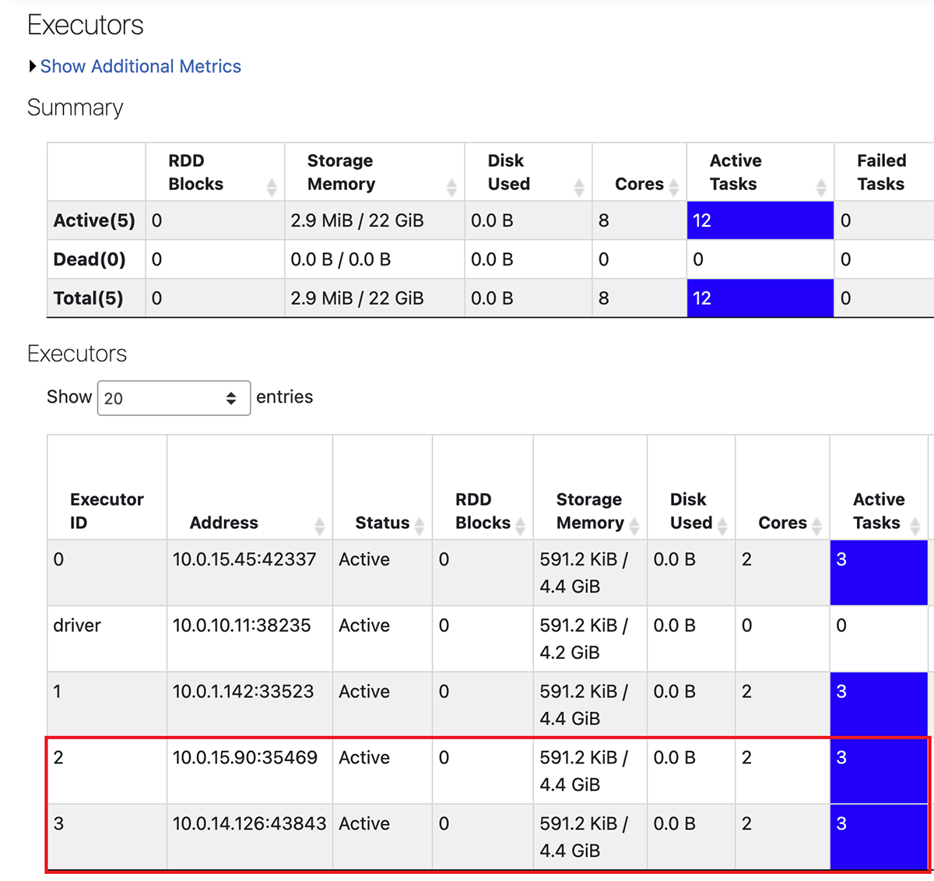
Task: Sort Summary table by Cores
Action: [673, 186]
